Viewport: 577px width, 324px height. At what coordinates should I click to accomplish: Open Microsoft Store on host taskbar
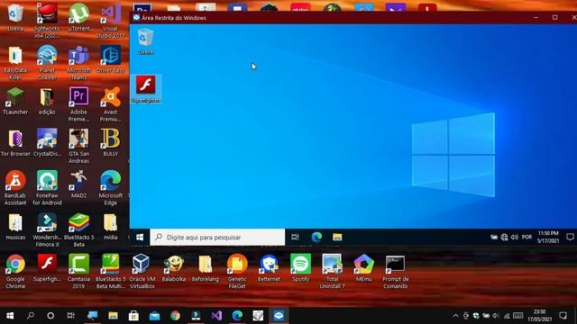[133, 316]
